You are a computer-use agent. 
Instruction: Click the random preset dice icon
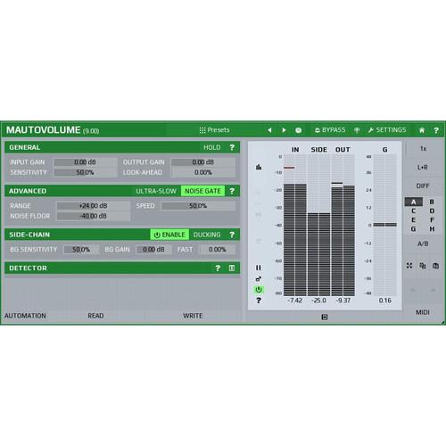pos(298,130)
